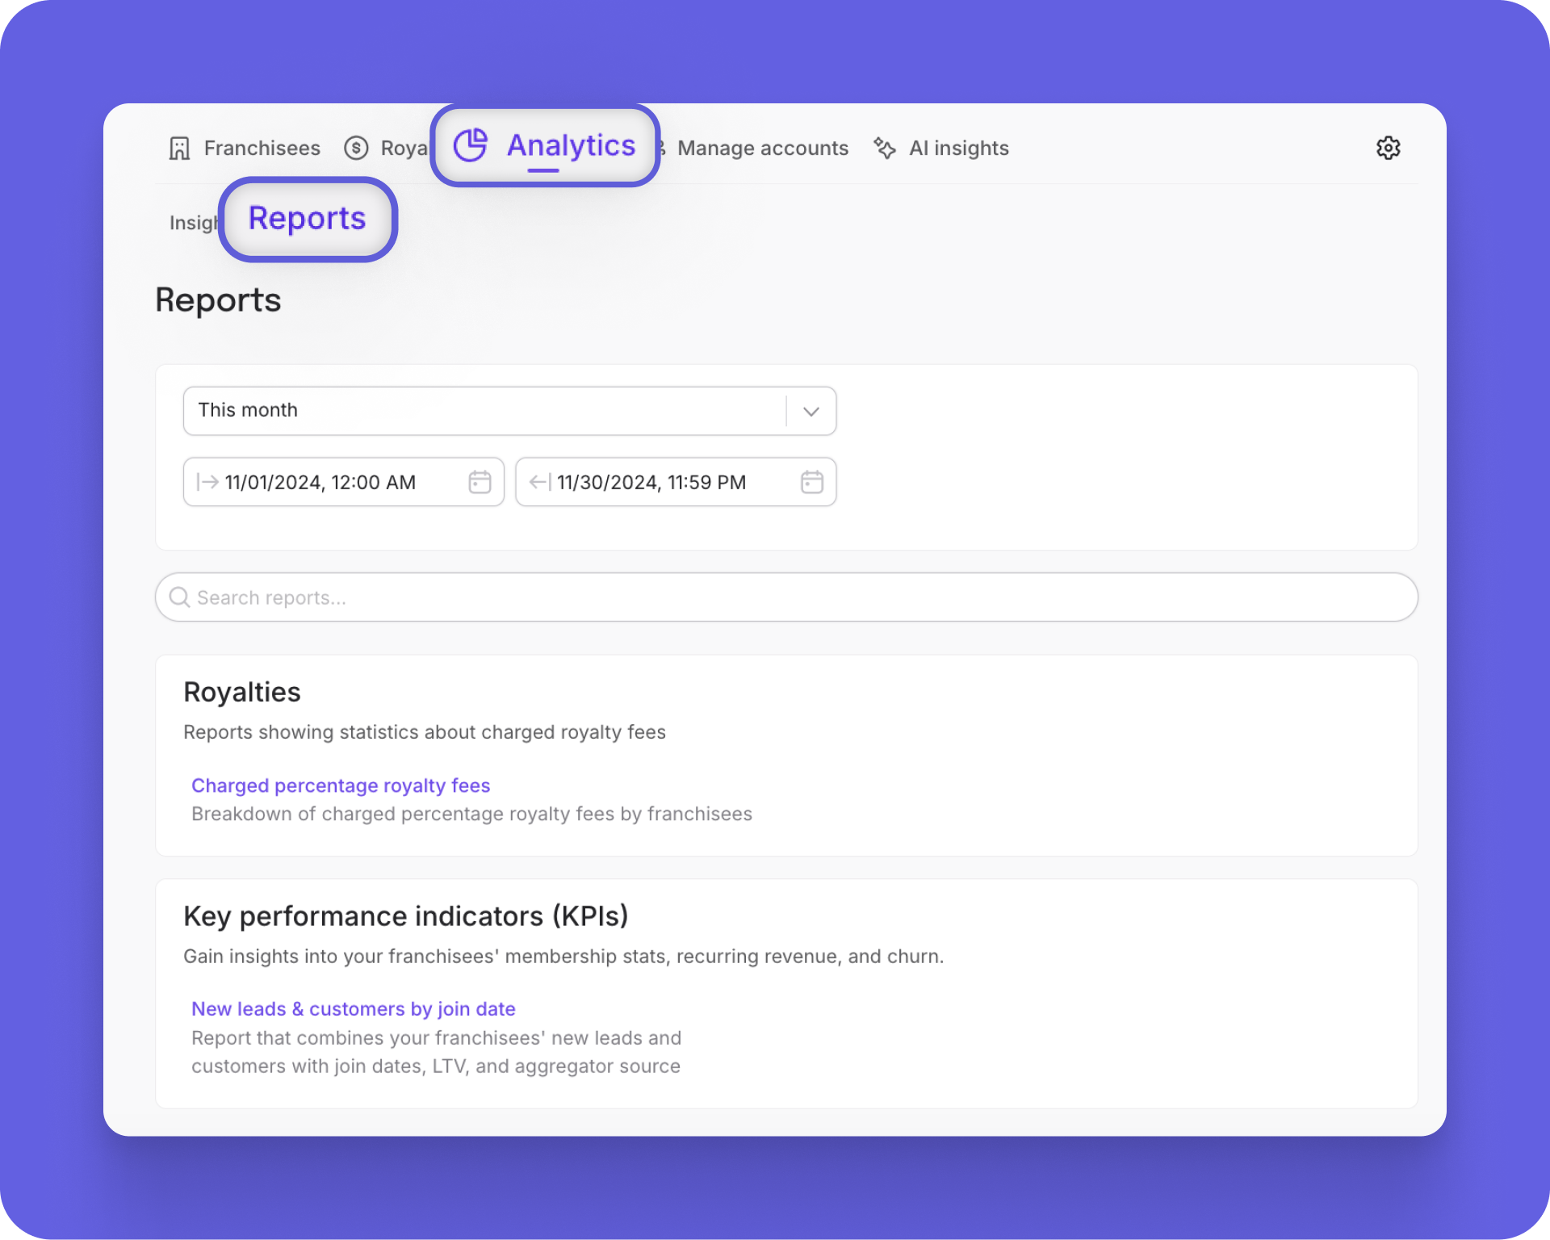This screenshot has height=1240, width=1550.
Task: Open settings via the gear icon
Action: coord(1388,149)
